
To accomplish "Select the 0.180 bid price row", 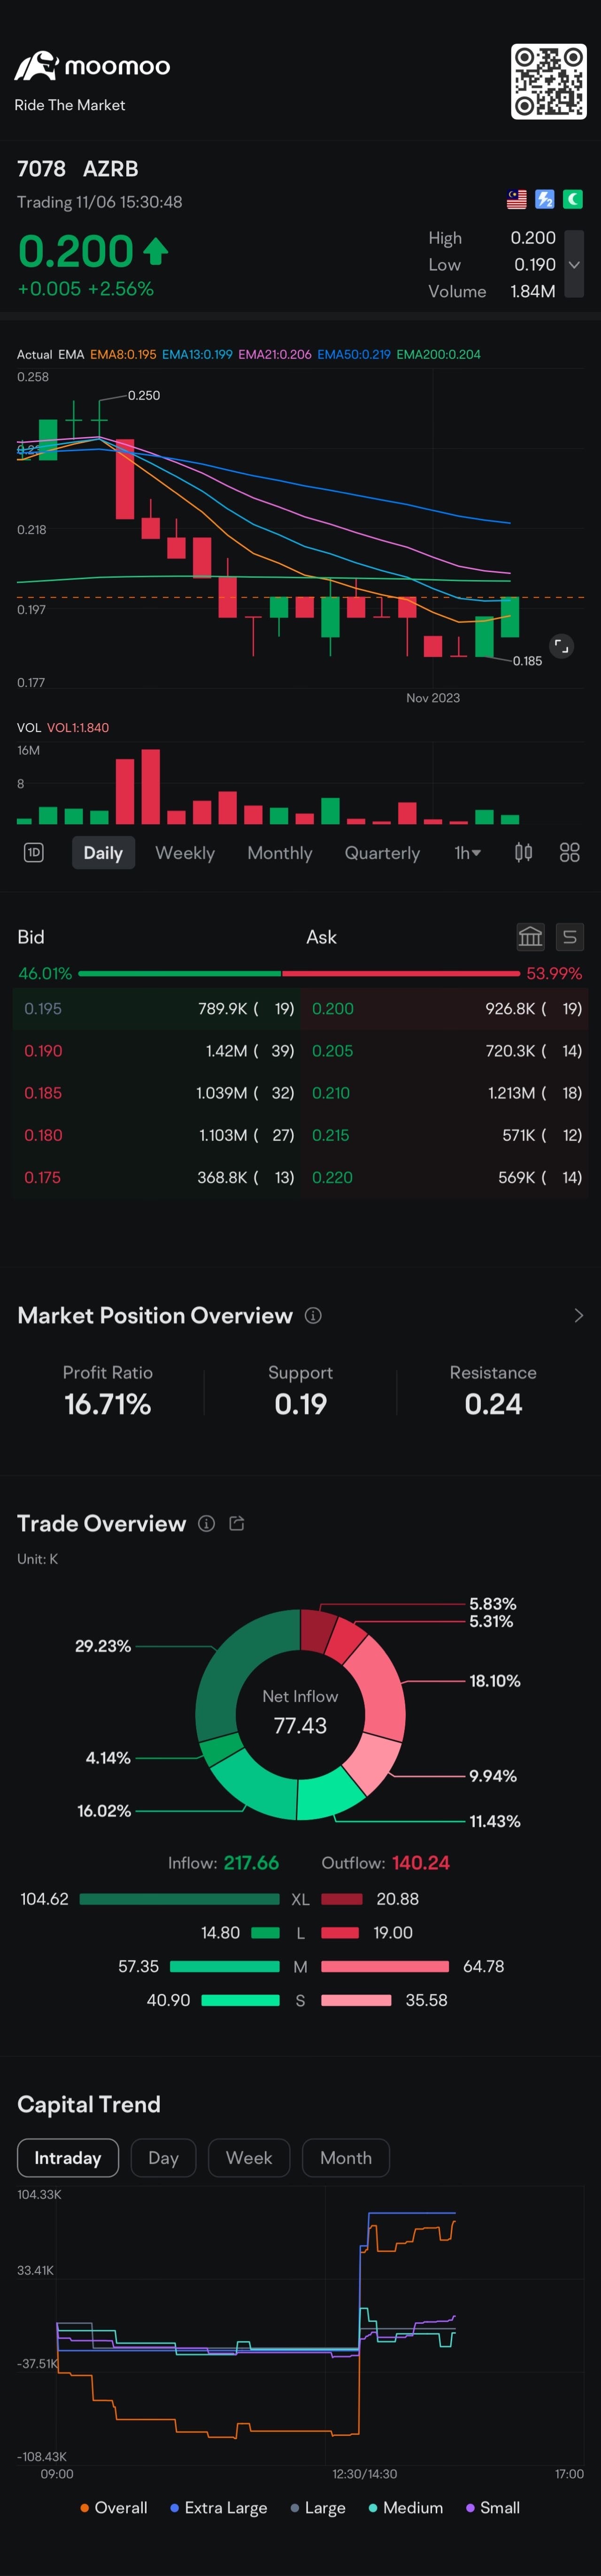I will pos(156,1135).
